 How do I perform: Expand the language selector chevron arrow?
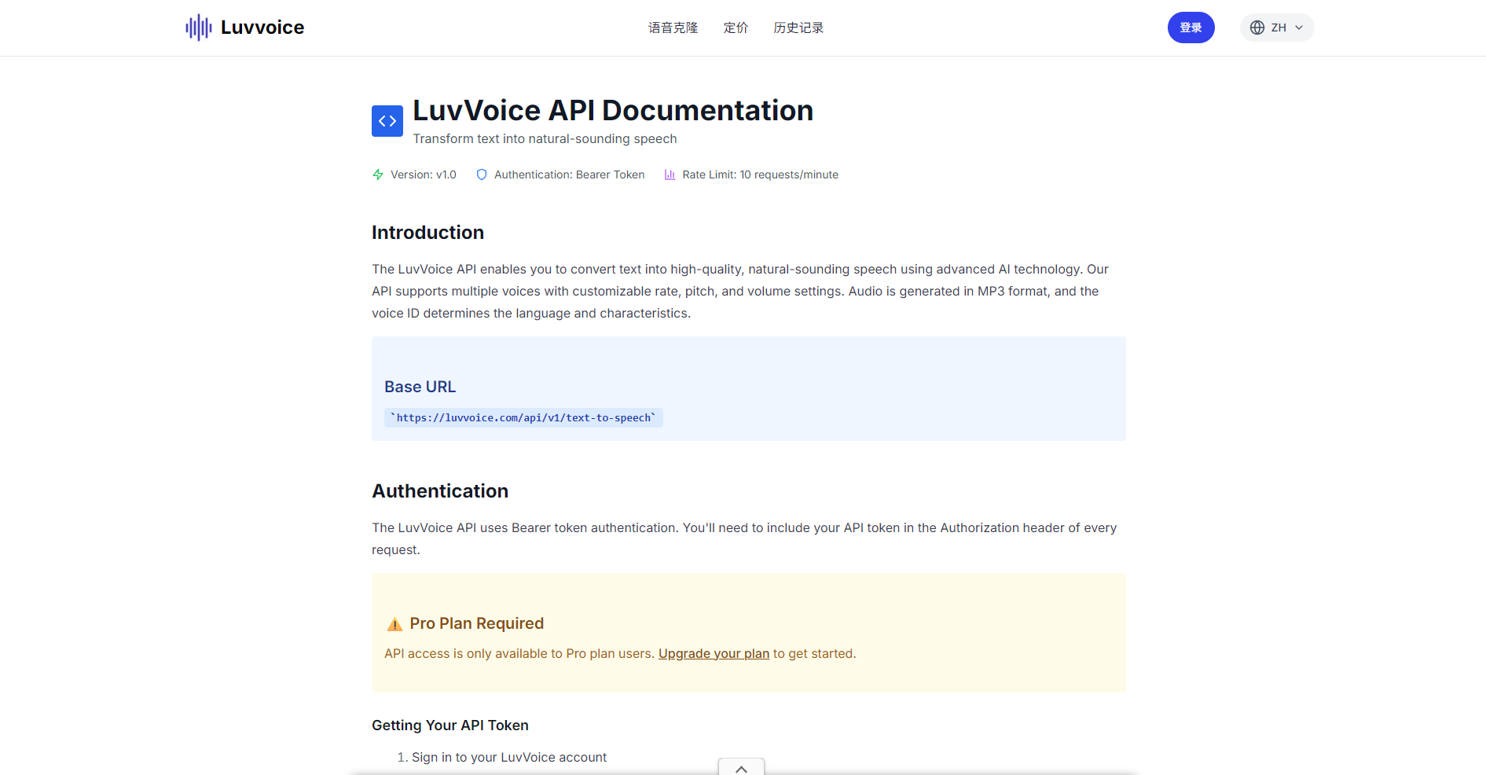click(1299, 28)
